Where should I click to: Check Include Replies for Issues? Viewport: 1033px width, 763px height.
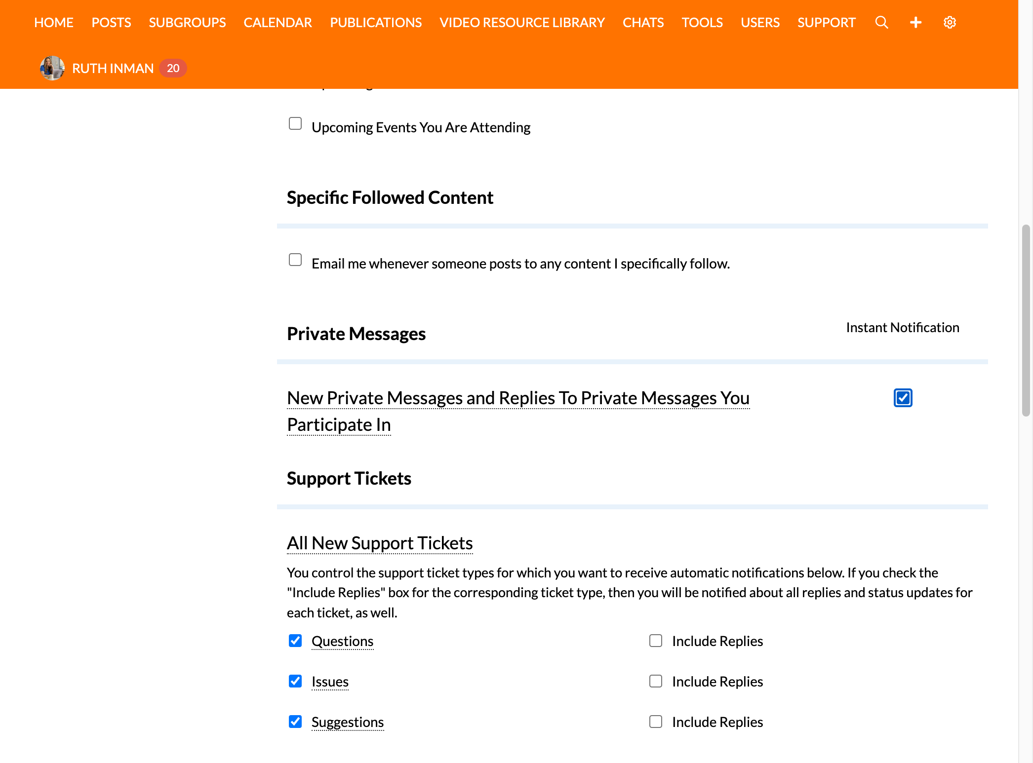656,681
